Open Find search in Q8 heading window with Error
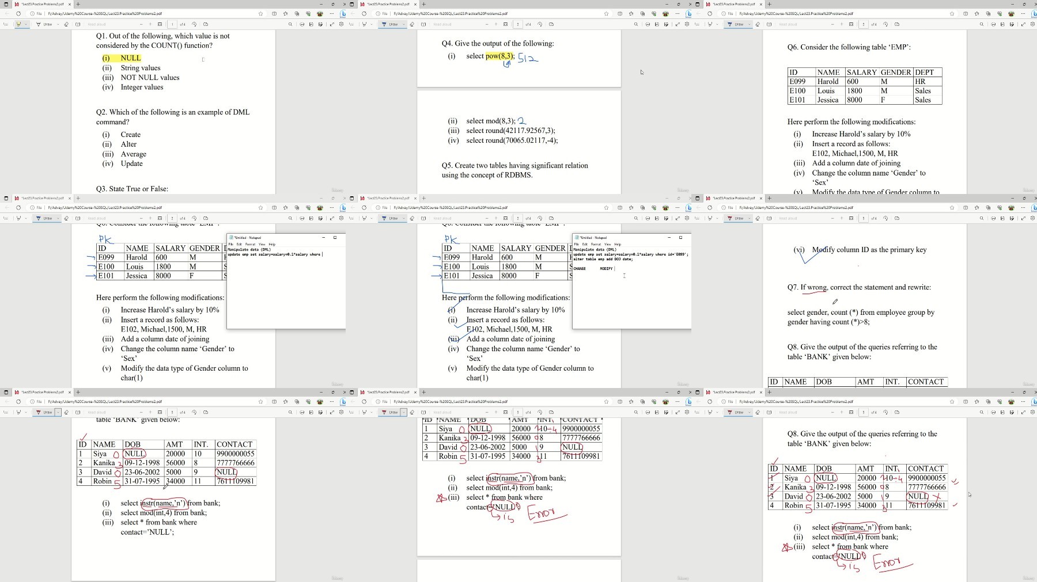This screenshot has width=1037, height=582. point(982,412)
